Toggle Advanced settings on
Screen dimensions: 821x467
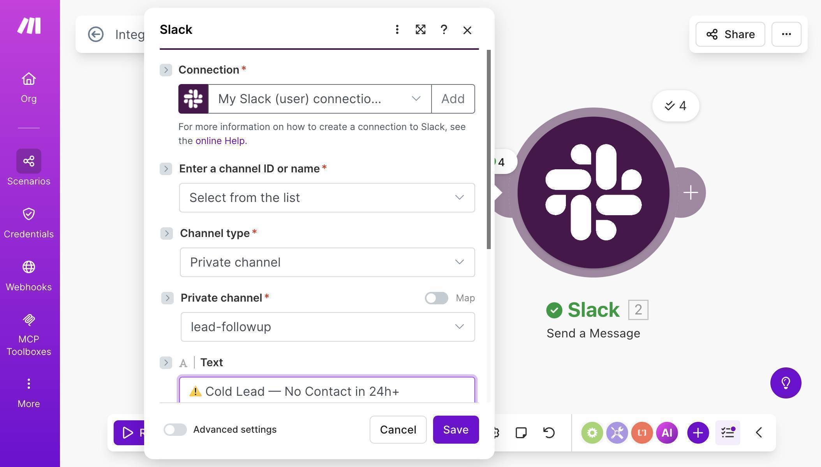click(x=175, y=430)
